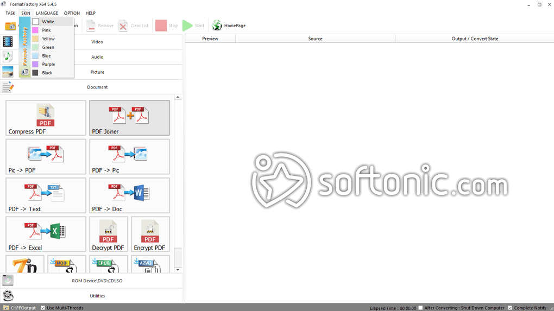Click the Elapsed Time readout

393,308
